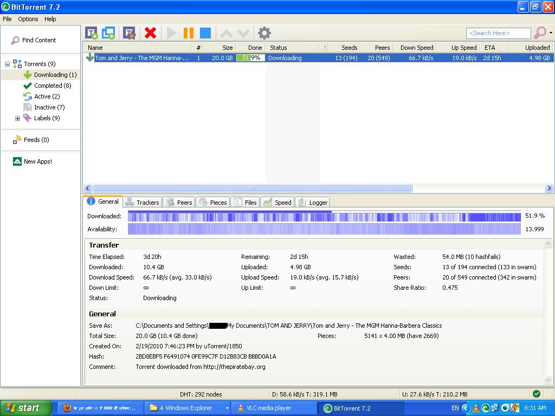Screen dimensions: 555x416
Task: Open Windows Explorer group in taskbar
Action: (x=188, y=408)
